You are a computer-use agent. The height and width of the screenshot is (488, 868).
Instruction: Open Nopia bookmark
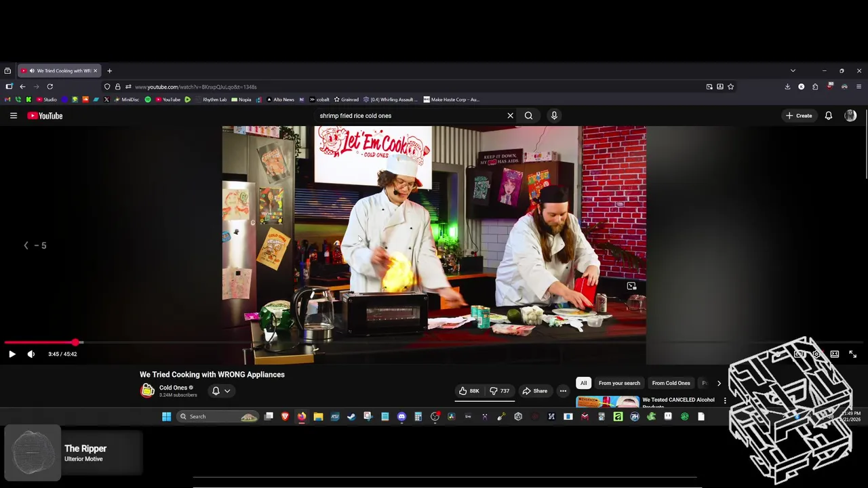pyautogui.click(x=241, y=100)
